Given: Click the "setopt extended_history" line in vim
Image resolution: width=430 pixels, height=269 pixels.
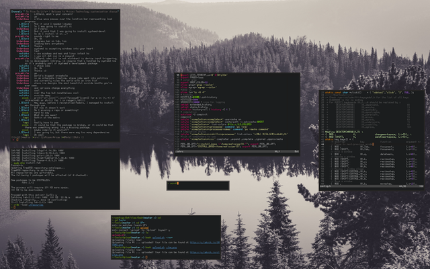Looking at the screenshot, I should tap(195, 105).
